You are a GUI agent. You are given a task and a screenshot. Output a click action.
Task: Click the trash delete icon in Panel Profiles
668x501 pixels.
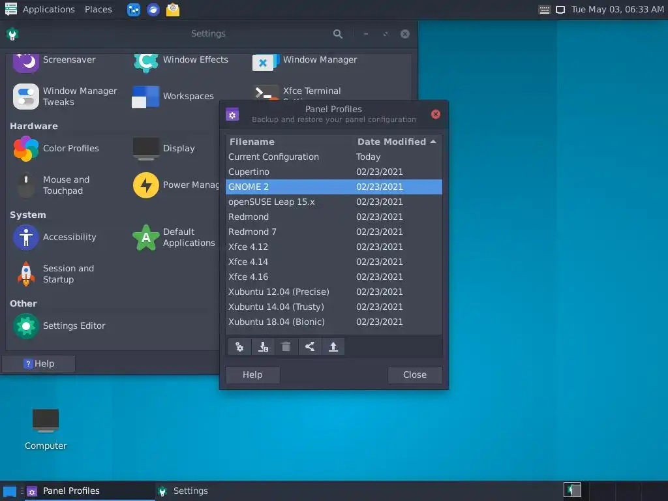click(x=286, y=347)
